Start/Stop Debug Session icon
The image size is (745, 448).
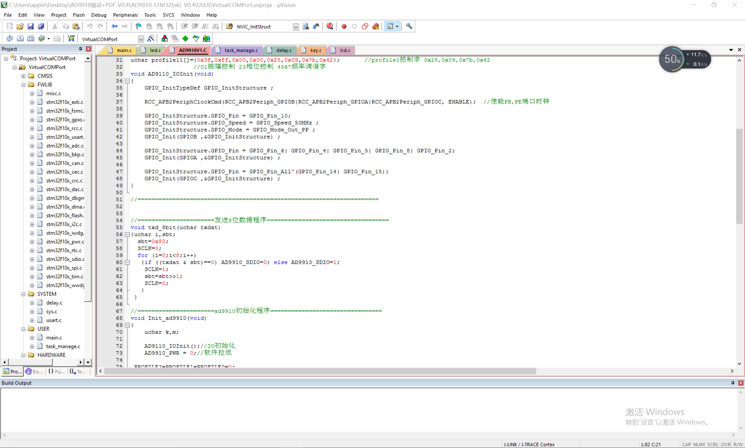click(x=330, y=26)
